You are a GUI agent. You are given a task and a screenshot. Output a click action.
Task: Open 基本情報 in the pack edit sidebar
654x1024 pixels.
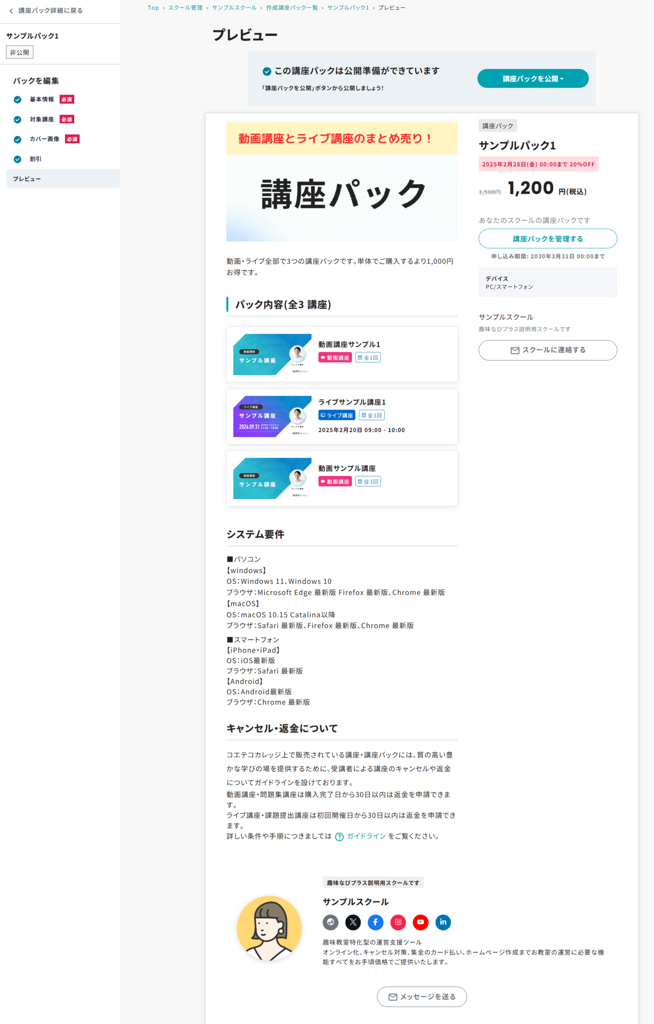(42, 99)
